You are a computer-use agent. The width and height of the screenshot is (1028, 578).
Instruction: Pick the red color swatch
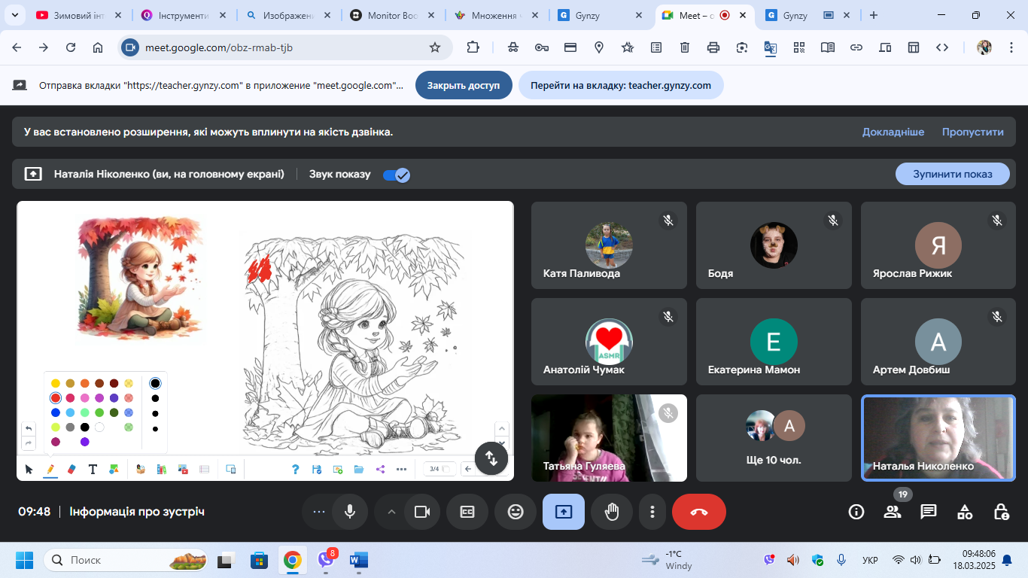point(56,398)
